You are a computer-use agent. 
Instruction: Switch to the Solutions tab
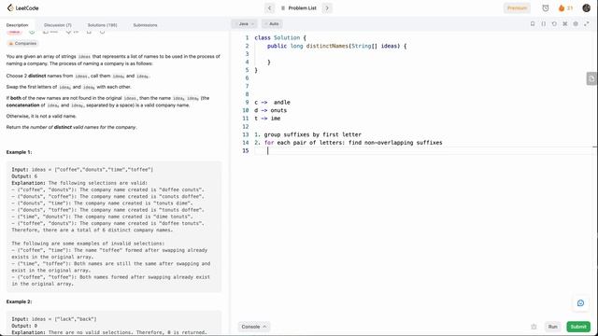[102, 25]
